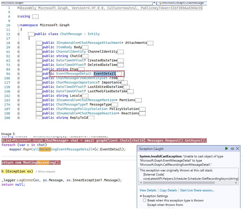The image size is (243, 209).
Task: Click Start Live Share session
Action: [x=197, y=190]
